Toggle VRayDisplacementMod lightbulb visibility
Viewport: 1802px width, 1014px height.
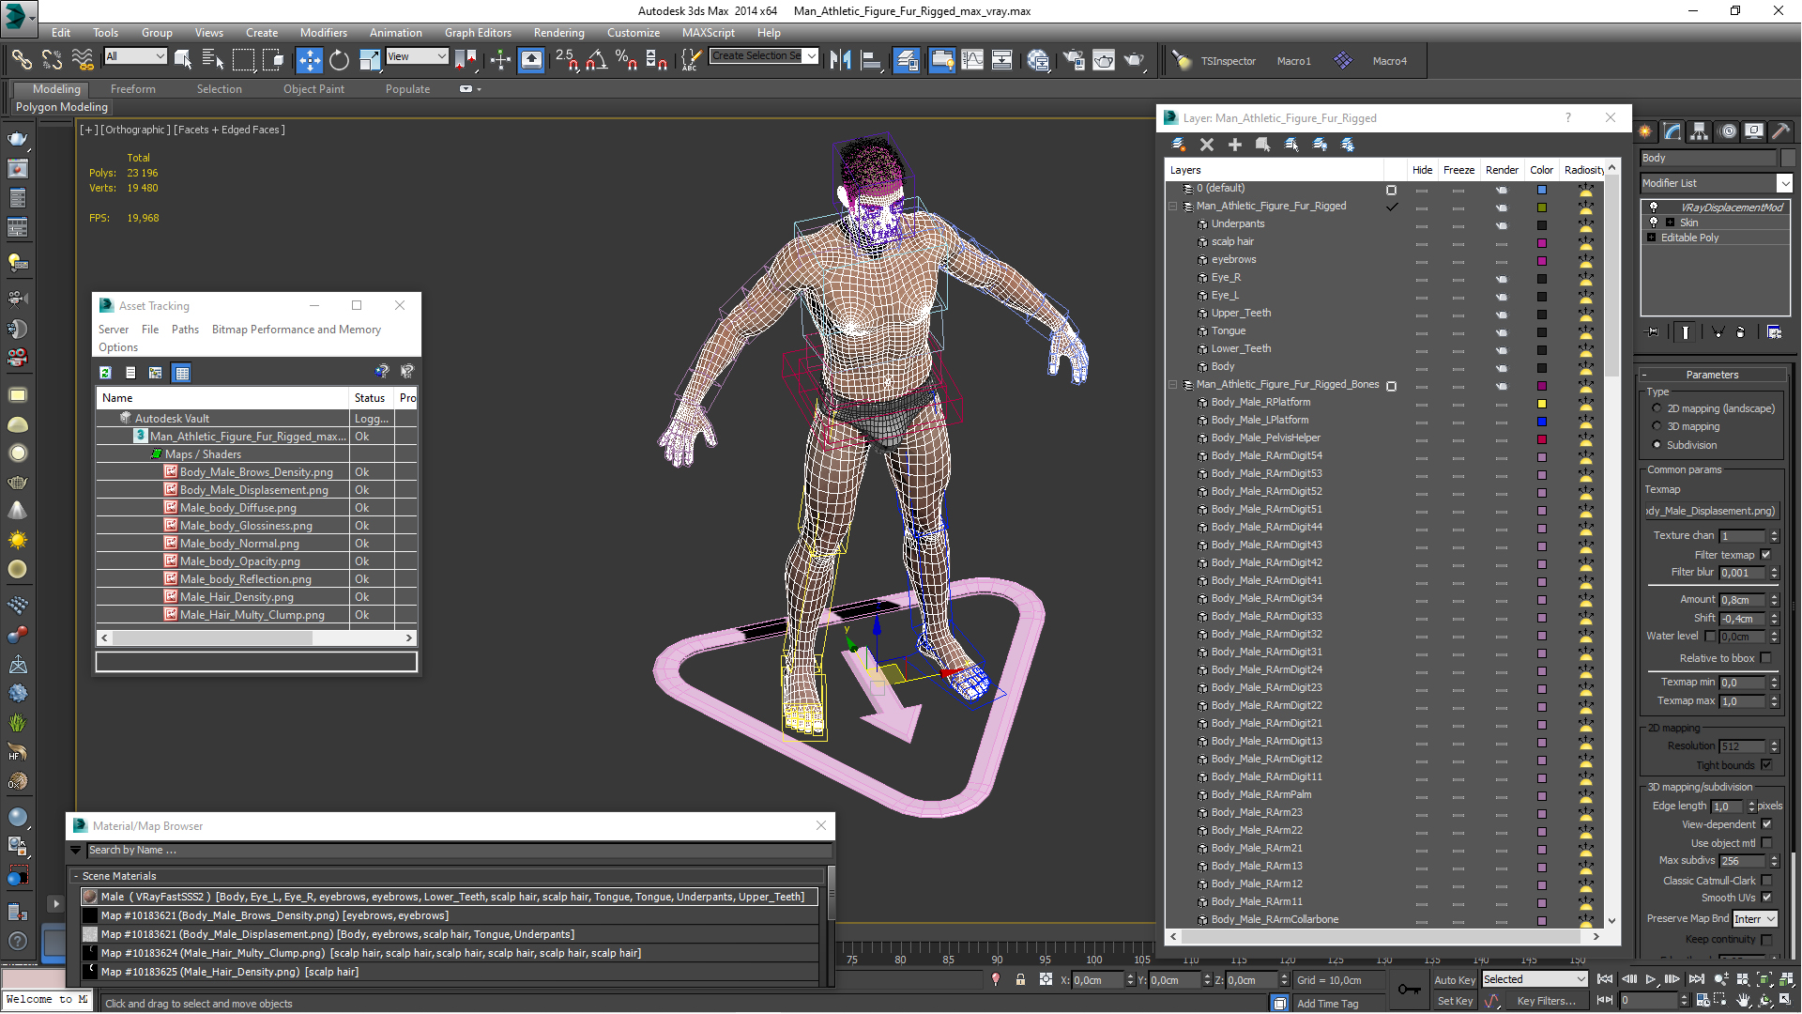(x=1654, y=207)
